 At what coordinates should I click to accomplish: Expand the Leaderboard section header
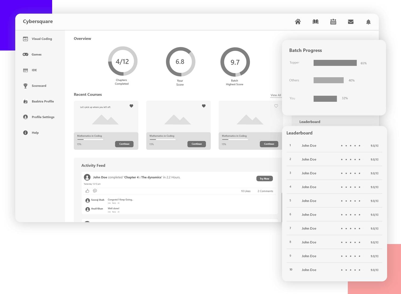[x=310, y=122]
